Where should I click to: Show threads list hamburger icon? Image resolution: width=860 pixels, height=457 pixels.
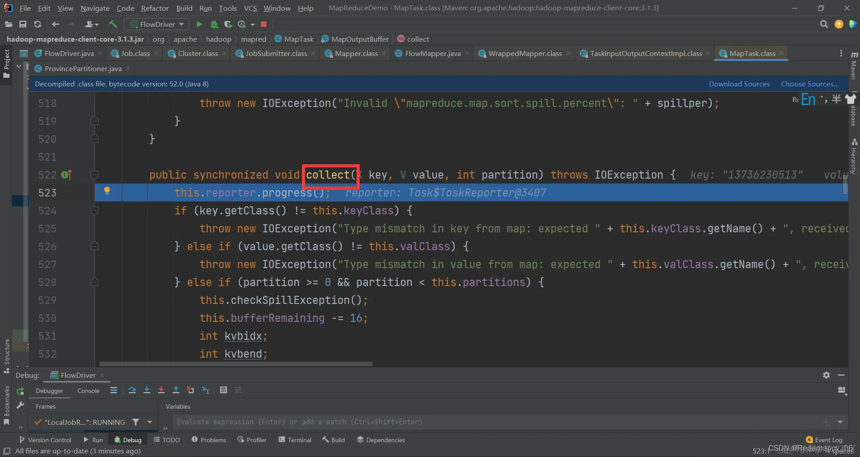(114, 390)
